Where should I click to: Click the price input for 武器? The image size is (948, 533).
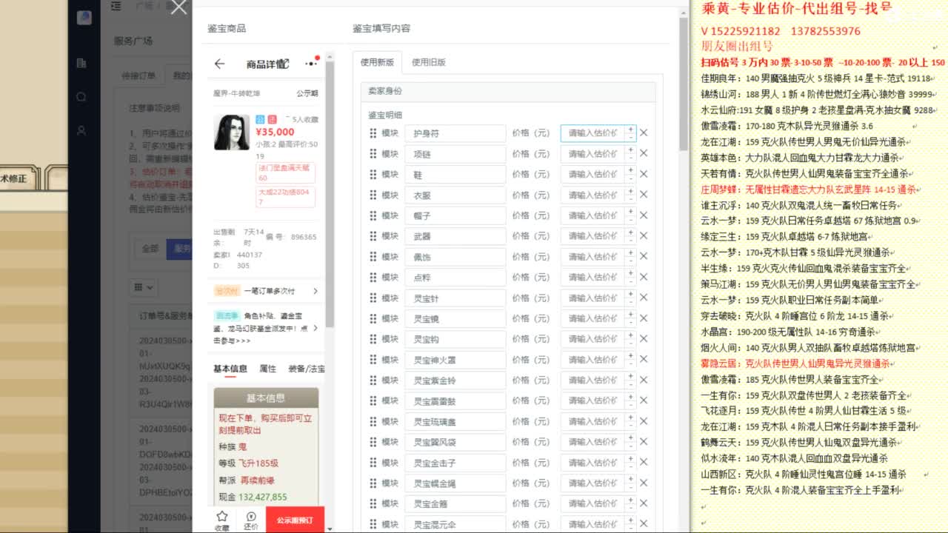pyautogui.click(x=592, y=236)
